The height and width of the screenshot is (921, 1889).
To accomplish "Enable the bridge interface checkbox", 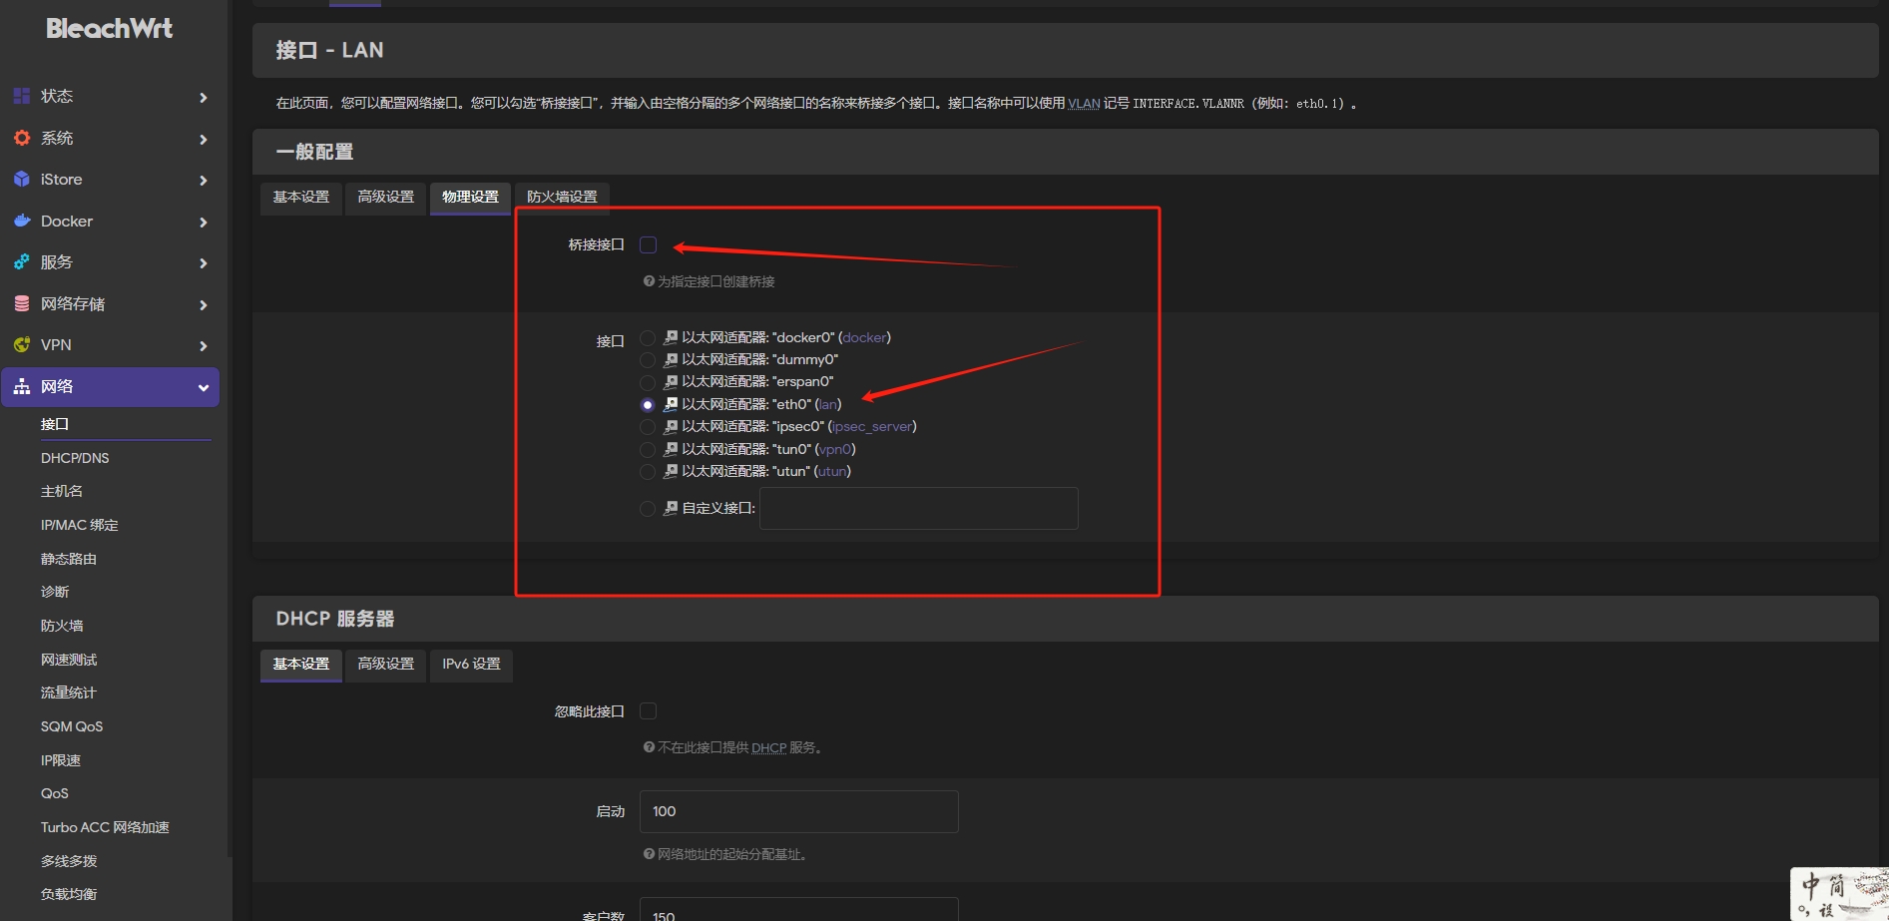I will pyautogui.click(x=648, y=245).
